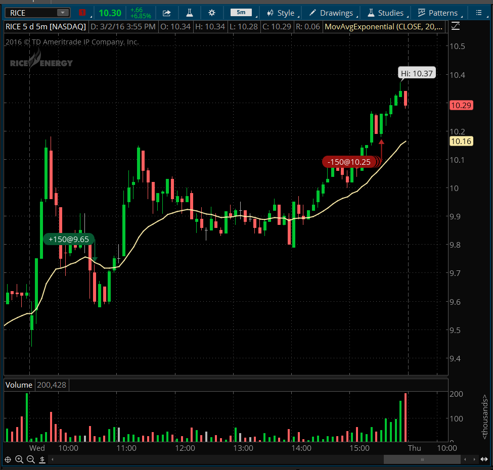The width and height of the screenshot is (493, 470).
Task: Click the 200,428 volume value
Action: pos(52,385)
